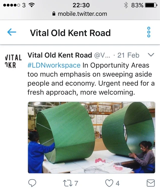Expand tweet options with chevron arrow

point(151,55)
